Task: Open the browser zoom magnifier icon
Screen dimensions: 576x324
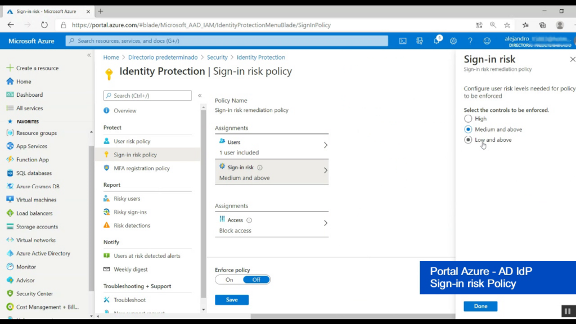Action: pos(493,25)
